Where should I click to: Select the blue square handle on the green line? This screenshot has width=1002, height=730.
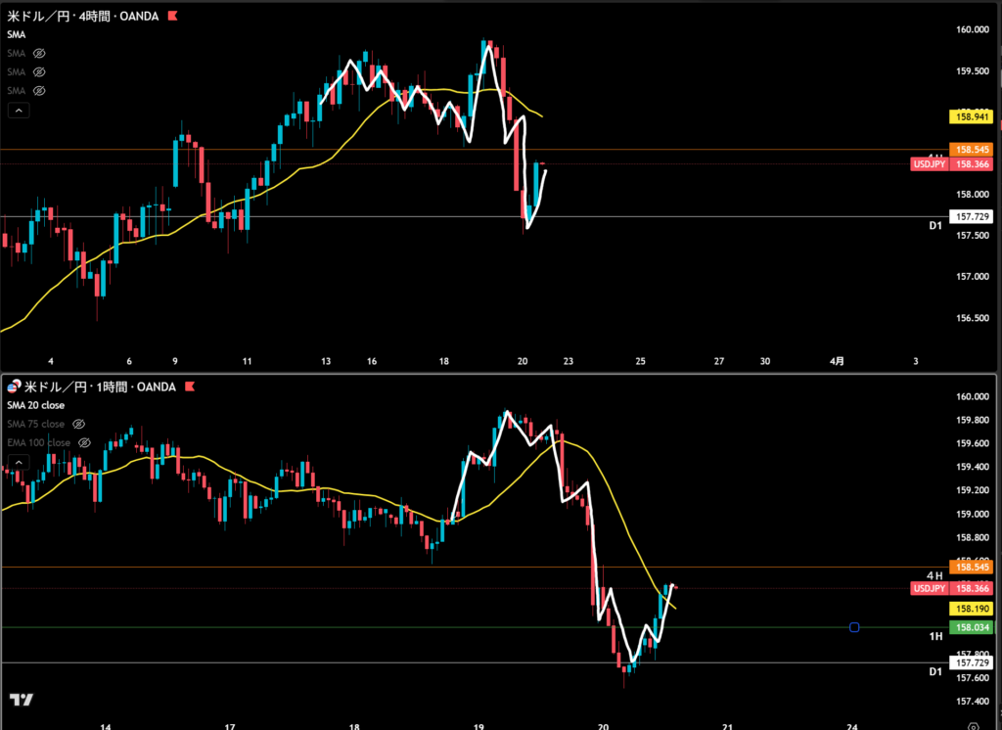click(x=854, y=627)
